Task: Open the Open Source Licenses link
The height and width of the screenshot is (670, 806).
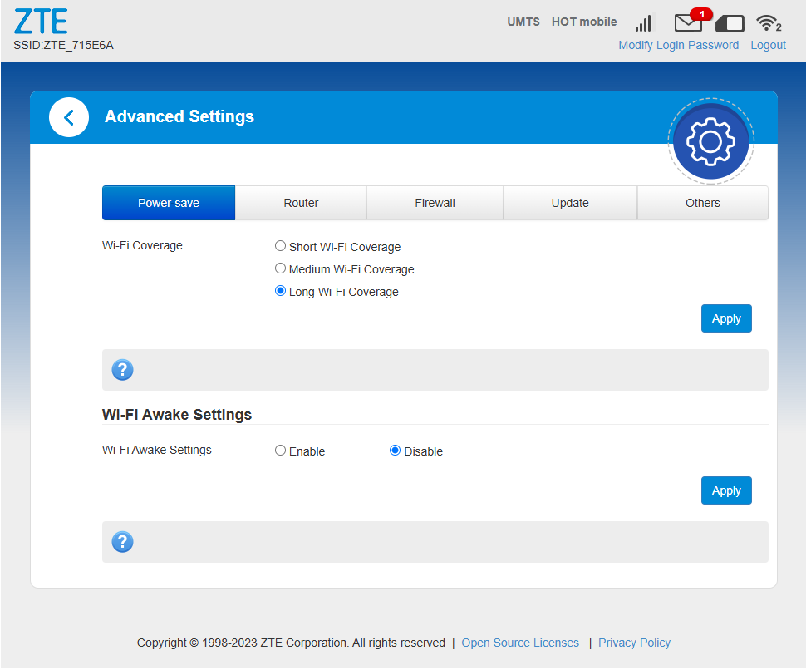Action: click(520, 643)
